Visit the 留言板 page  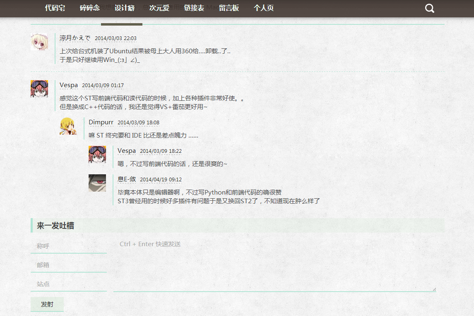pyautogui.click(x=229, y=8)
